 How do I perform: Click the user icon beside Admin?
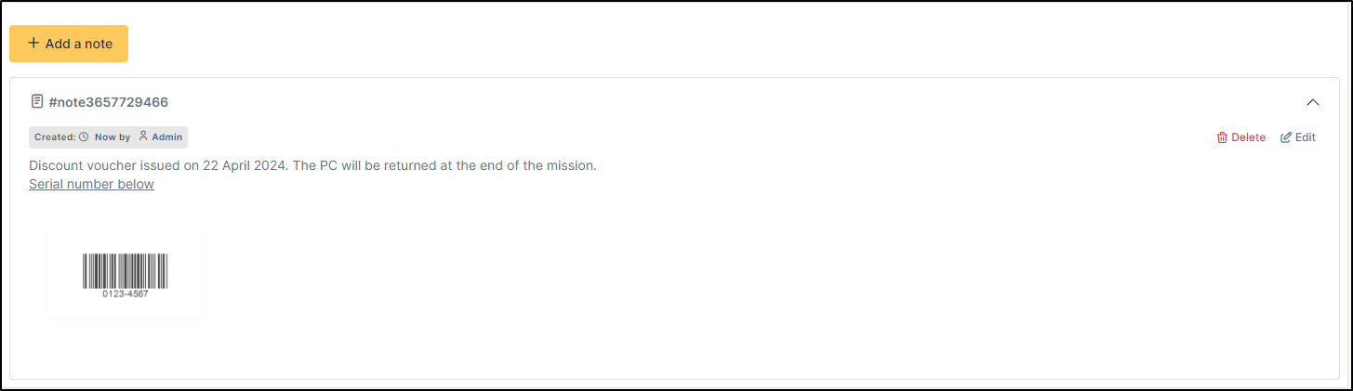(143, 137)
